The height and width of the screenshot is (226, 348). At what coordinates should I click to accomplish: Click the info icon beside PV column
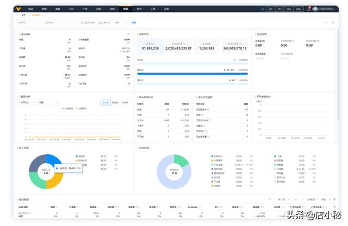pos(220,207)
